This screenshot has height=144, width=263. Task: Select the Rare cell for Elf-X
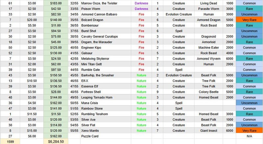[x=249, y=81]
